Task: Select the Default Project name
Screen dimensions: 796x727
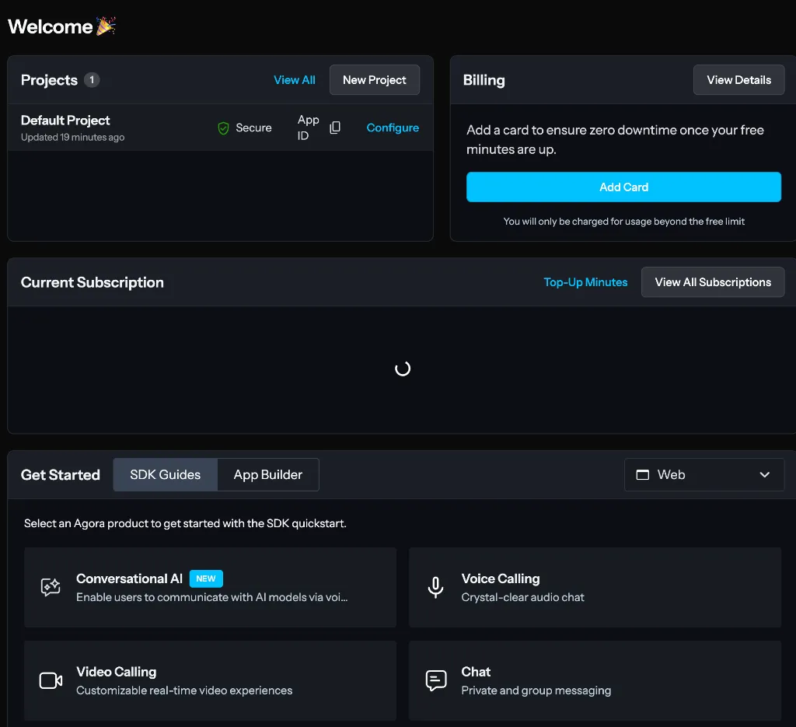Action: (65, 121)
